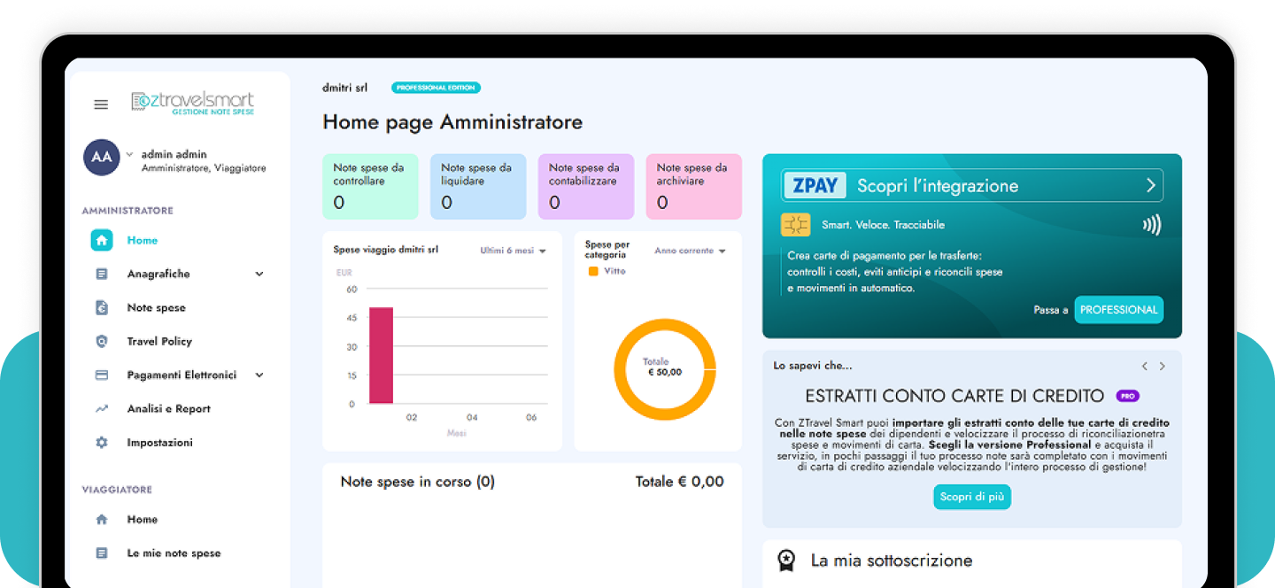
Task: Click the Totale € 0,00 amount
Action: 680,482
